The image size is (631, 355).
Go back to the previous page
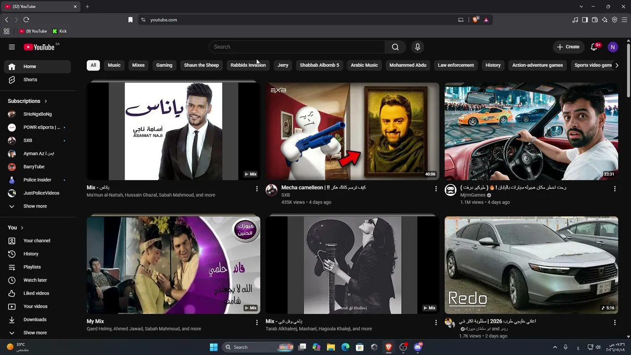click(x=6, y=20)
